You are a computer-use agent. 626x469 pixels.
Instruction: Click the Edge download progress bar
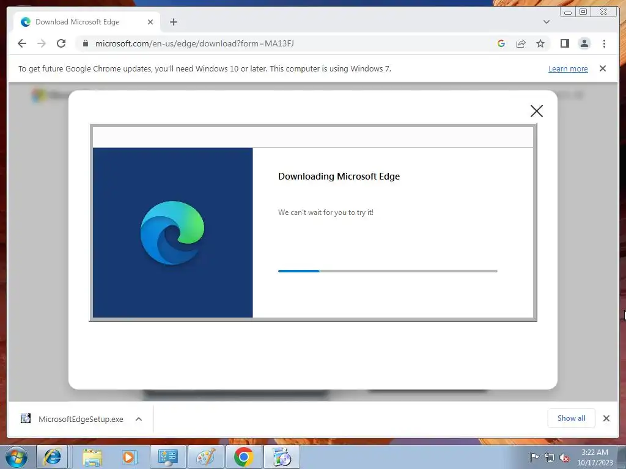(388, 271)
